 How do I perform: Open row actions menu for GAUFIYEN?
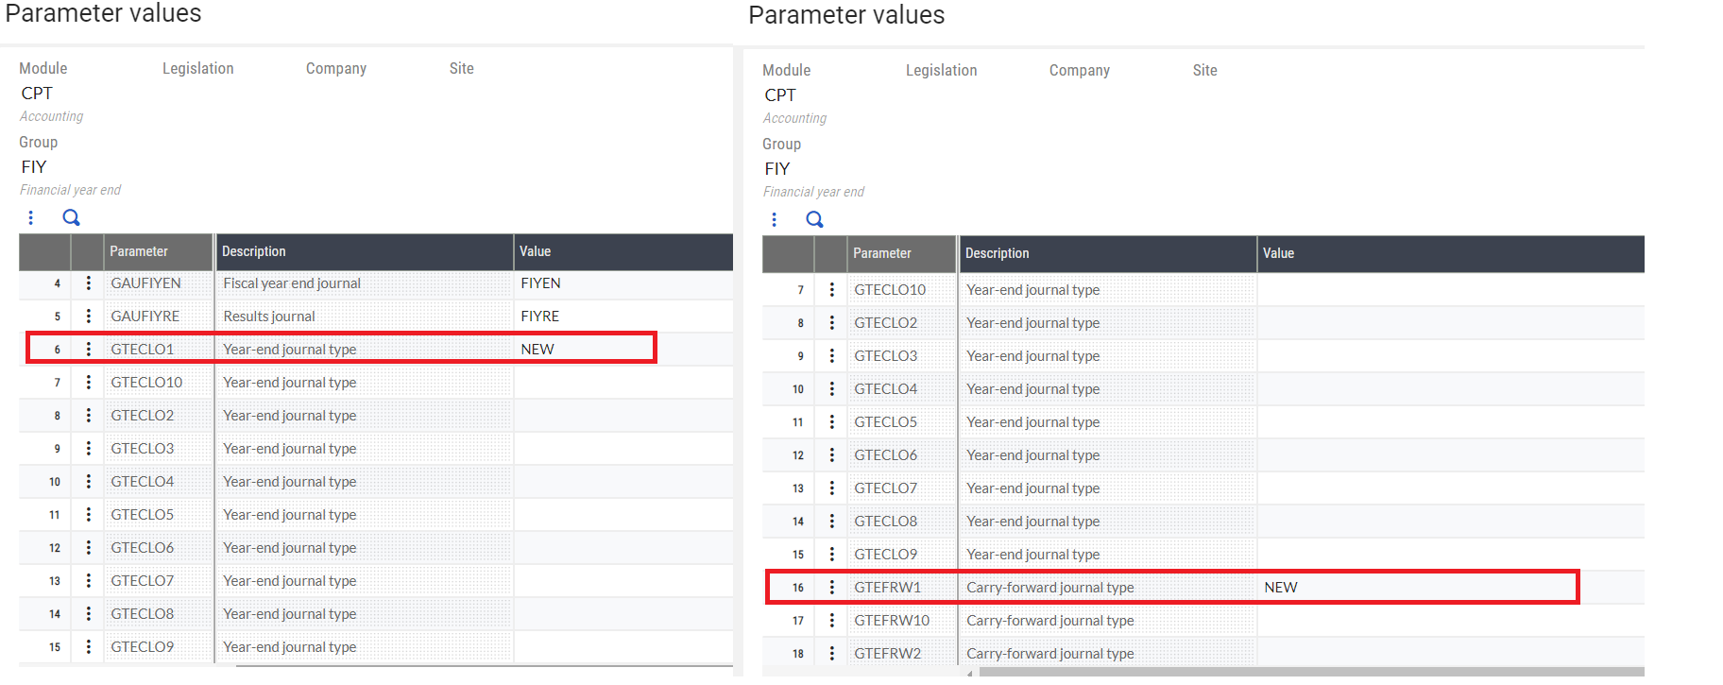[88, 283]
